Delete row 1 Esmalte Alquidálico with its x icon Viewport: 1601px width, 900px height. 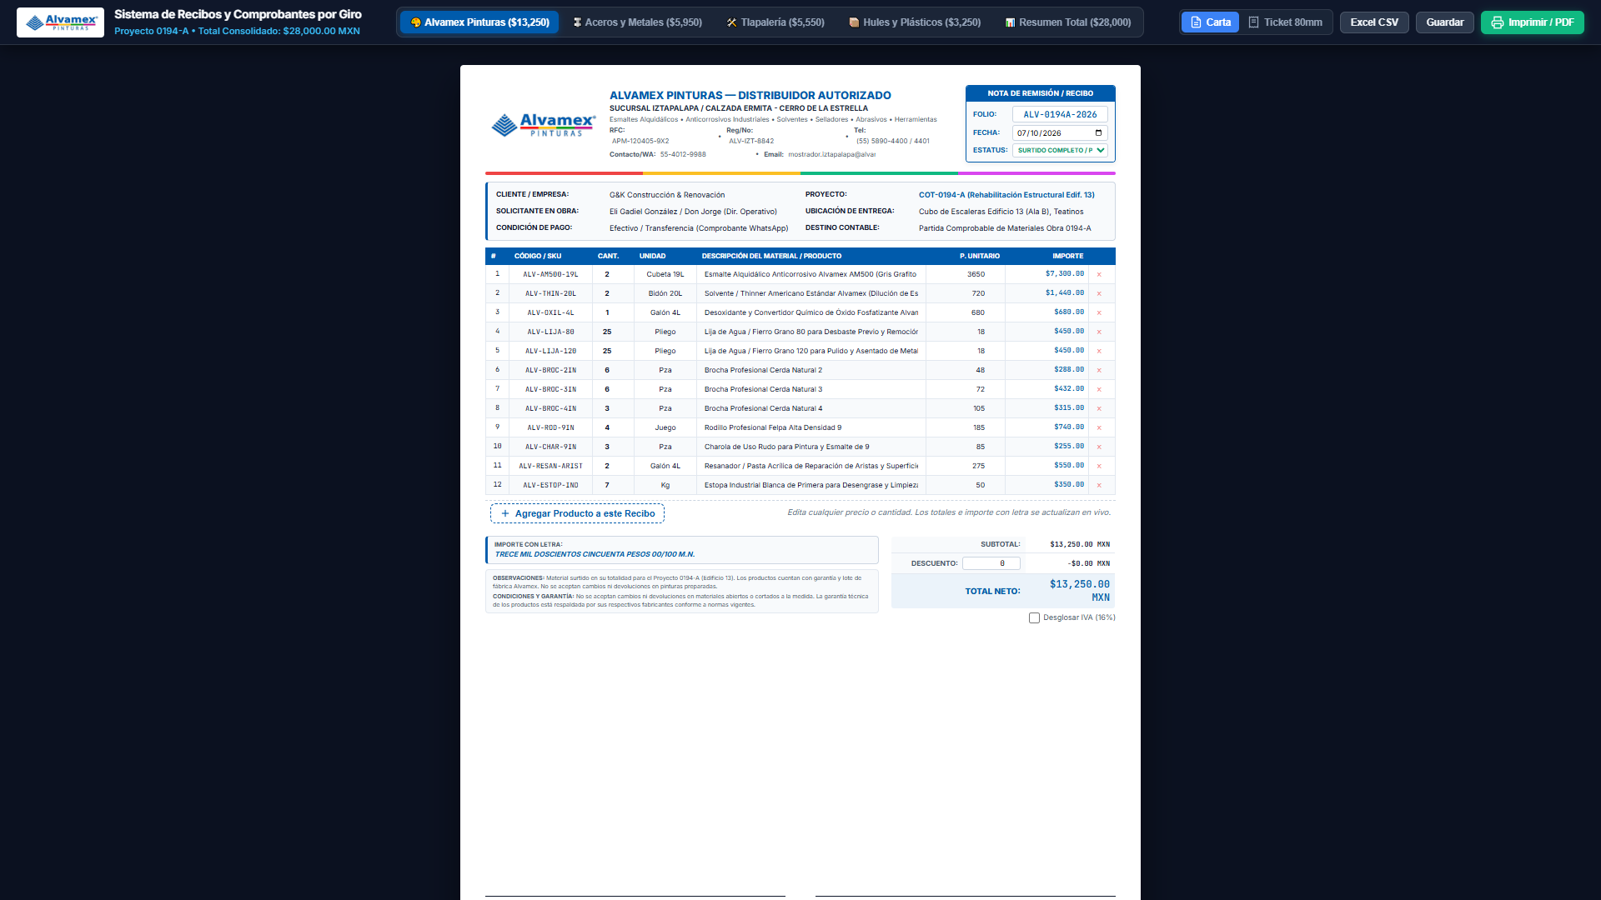click(x=1099, y=274)
